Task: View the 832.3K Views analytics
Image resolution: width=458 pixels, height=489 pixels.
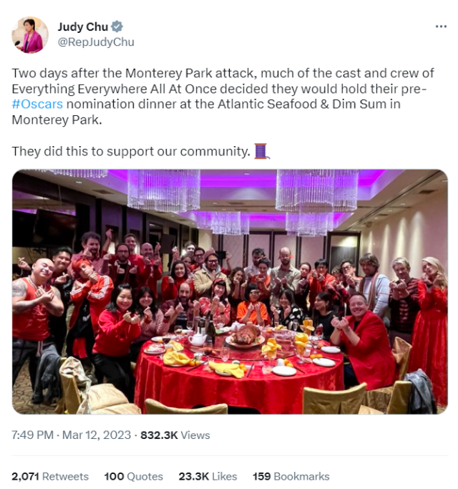Action: coord(175,435)
